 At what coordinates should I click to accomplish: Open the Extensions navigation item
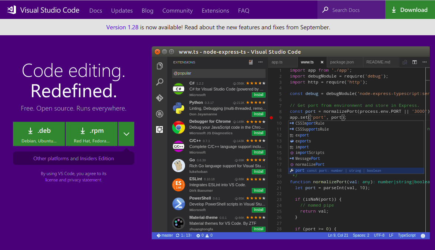[x=215, y=10]
